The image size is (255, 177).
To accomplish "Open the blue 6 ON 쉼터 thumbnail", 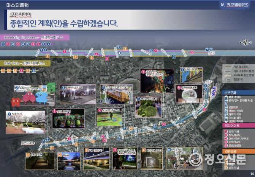I will pyautogui.click(x=185, y=158).
